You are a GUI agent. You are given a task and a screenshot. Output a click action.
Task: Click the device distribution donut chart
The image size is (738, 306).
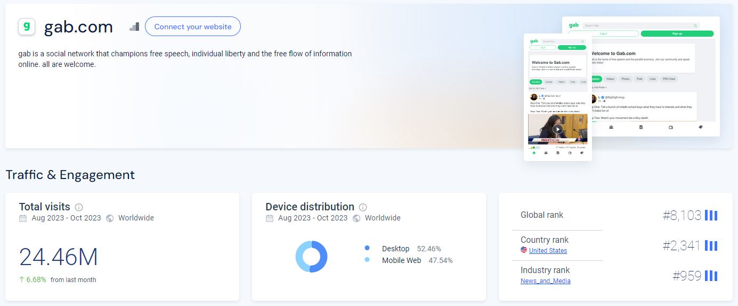(311, 257)
